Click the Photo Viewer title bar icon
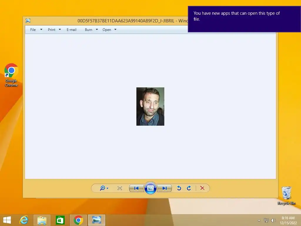This screenshot has height=226, width=301. [28, 21]
